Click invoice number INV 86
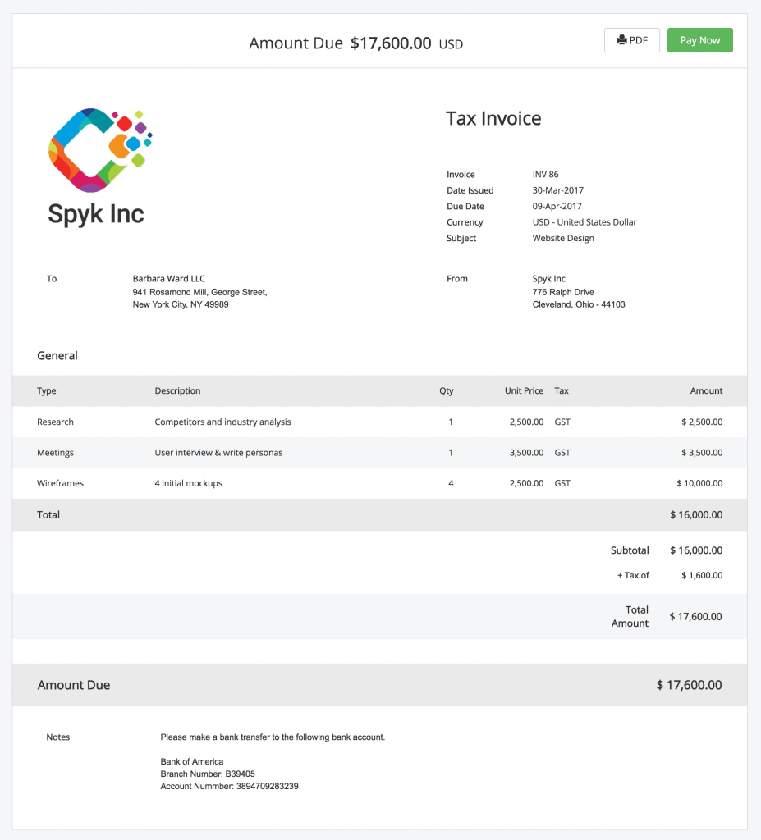 point(545,175)
